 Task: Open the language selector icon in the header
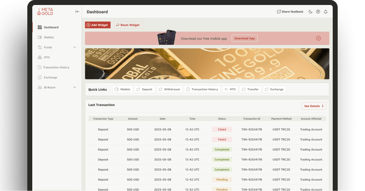click(318, 12)
